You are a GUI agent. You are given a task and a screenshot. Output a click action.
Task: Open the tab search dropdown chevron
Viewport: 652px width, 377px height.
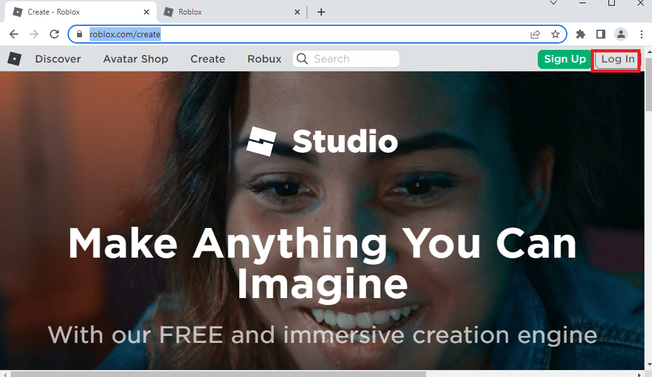[554, 3]
